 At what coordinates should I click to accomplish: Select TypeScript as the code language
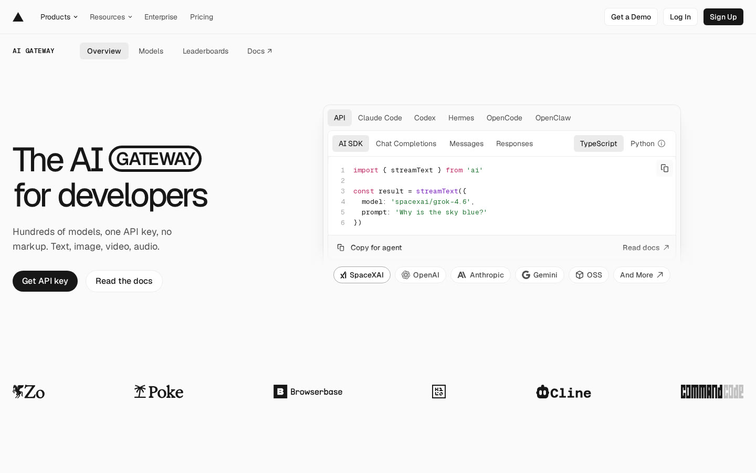tap(598, 143)
